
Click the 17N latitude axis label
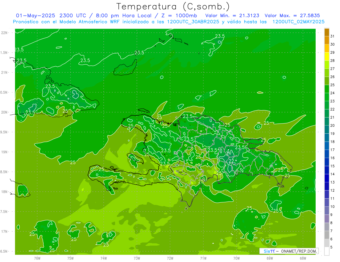point(5,231)
